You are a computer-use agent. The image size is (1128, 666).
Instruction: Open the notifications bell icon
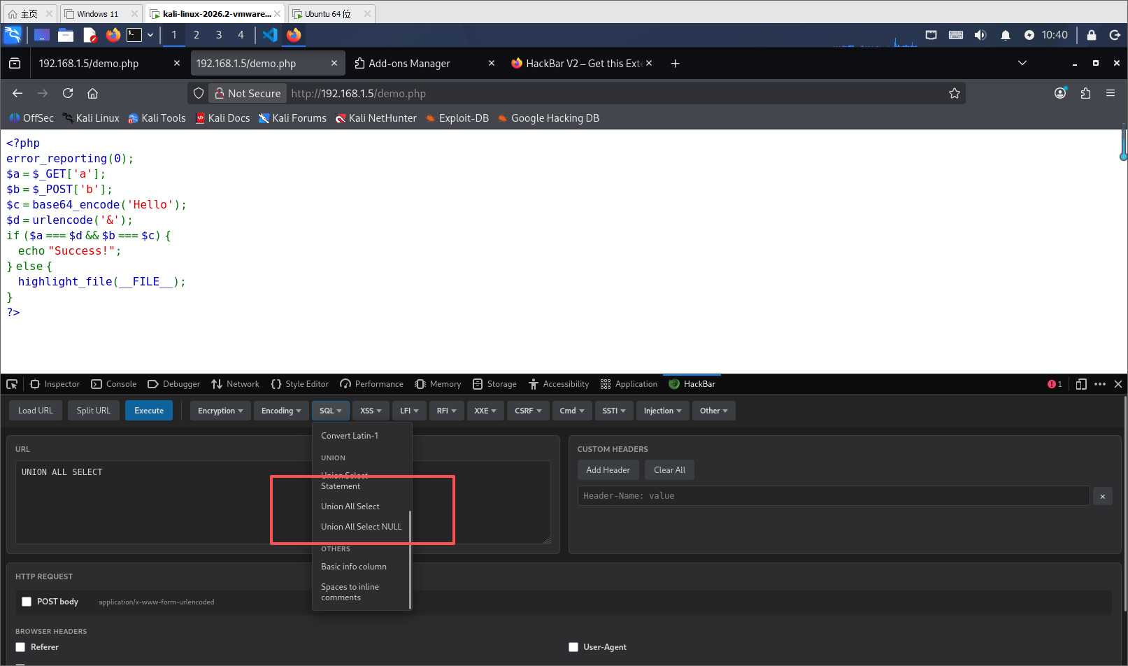pyautogui.click(x=1005, y=35)
